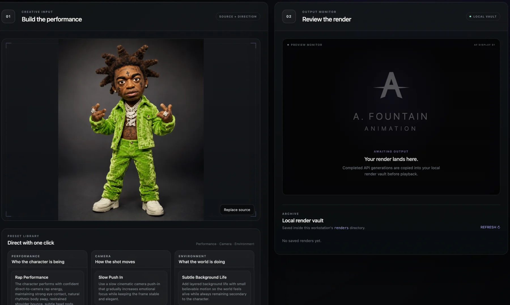Viewport: 510px width, 305px height.
Task: Click the 'AF DISPLAY 01' label
Action: pyautogui.click(x=484, y=45)
